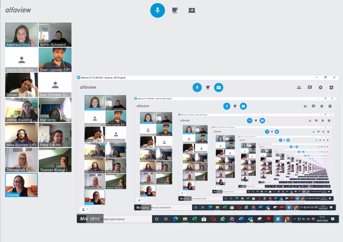The width and height of the screenshot is (343, 242).
Task: Open Outlook from the shared taskbar
Action: (x=250, y=219)
